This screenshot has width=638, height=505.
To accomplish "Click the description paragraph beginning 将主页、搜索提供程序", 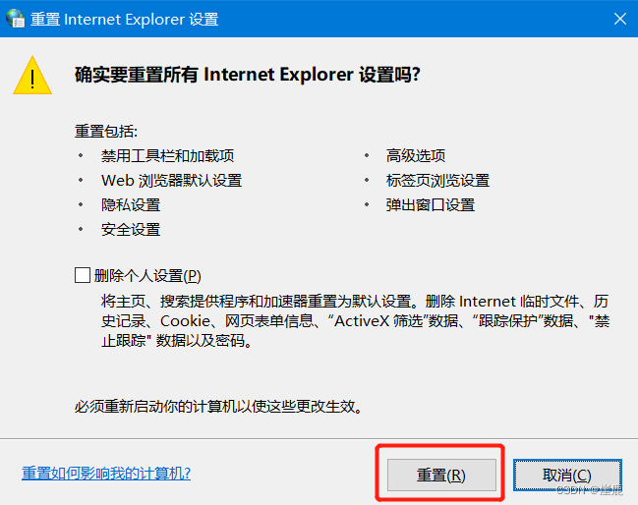I will tap(355, 321).
